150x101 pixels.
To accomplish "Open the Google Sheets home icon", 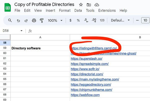I will [8, 7].
